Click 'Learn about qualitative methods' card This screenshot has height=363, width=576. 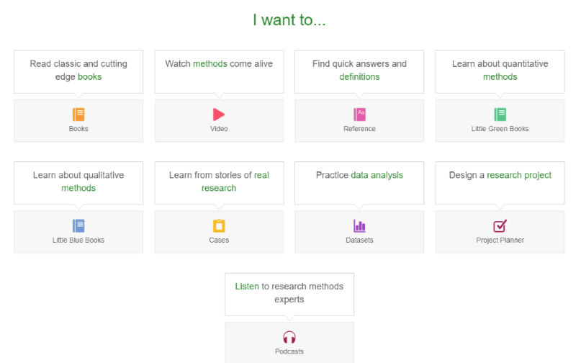pos(78,181)
